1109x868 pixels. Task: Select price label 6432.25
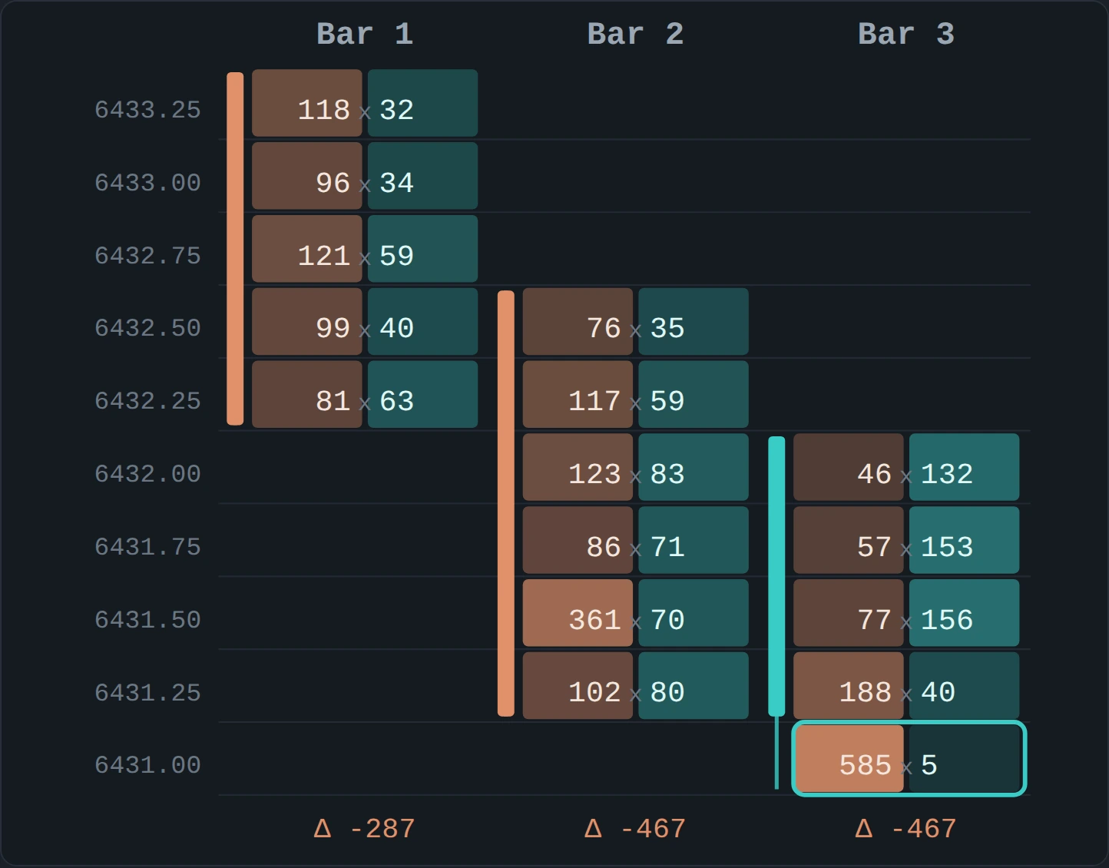point(147,401)
